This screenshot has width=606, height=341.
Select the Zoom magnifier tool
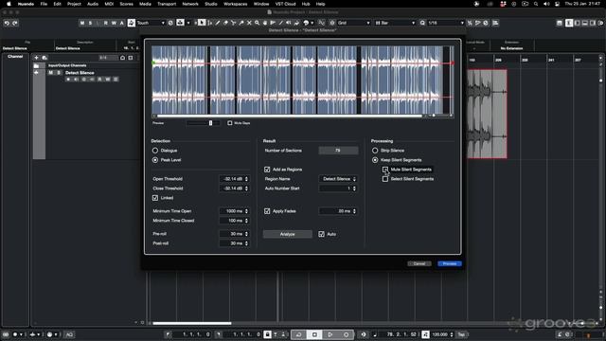point(257,23)
